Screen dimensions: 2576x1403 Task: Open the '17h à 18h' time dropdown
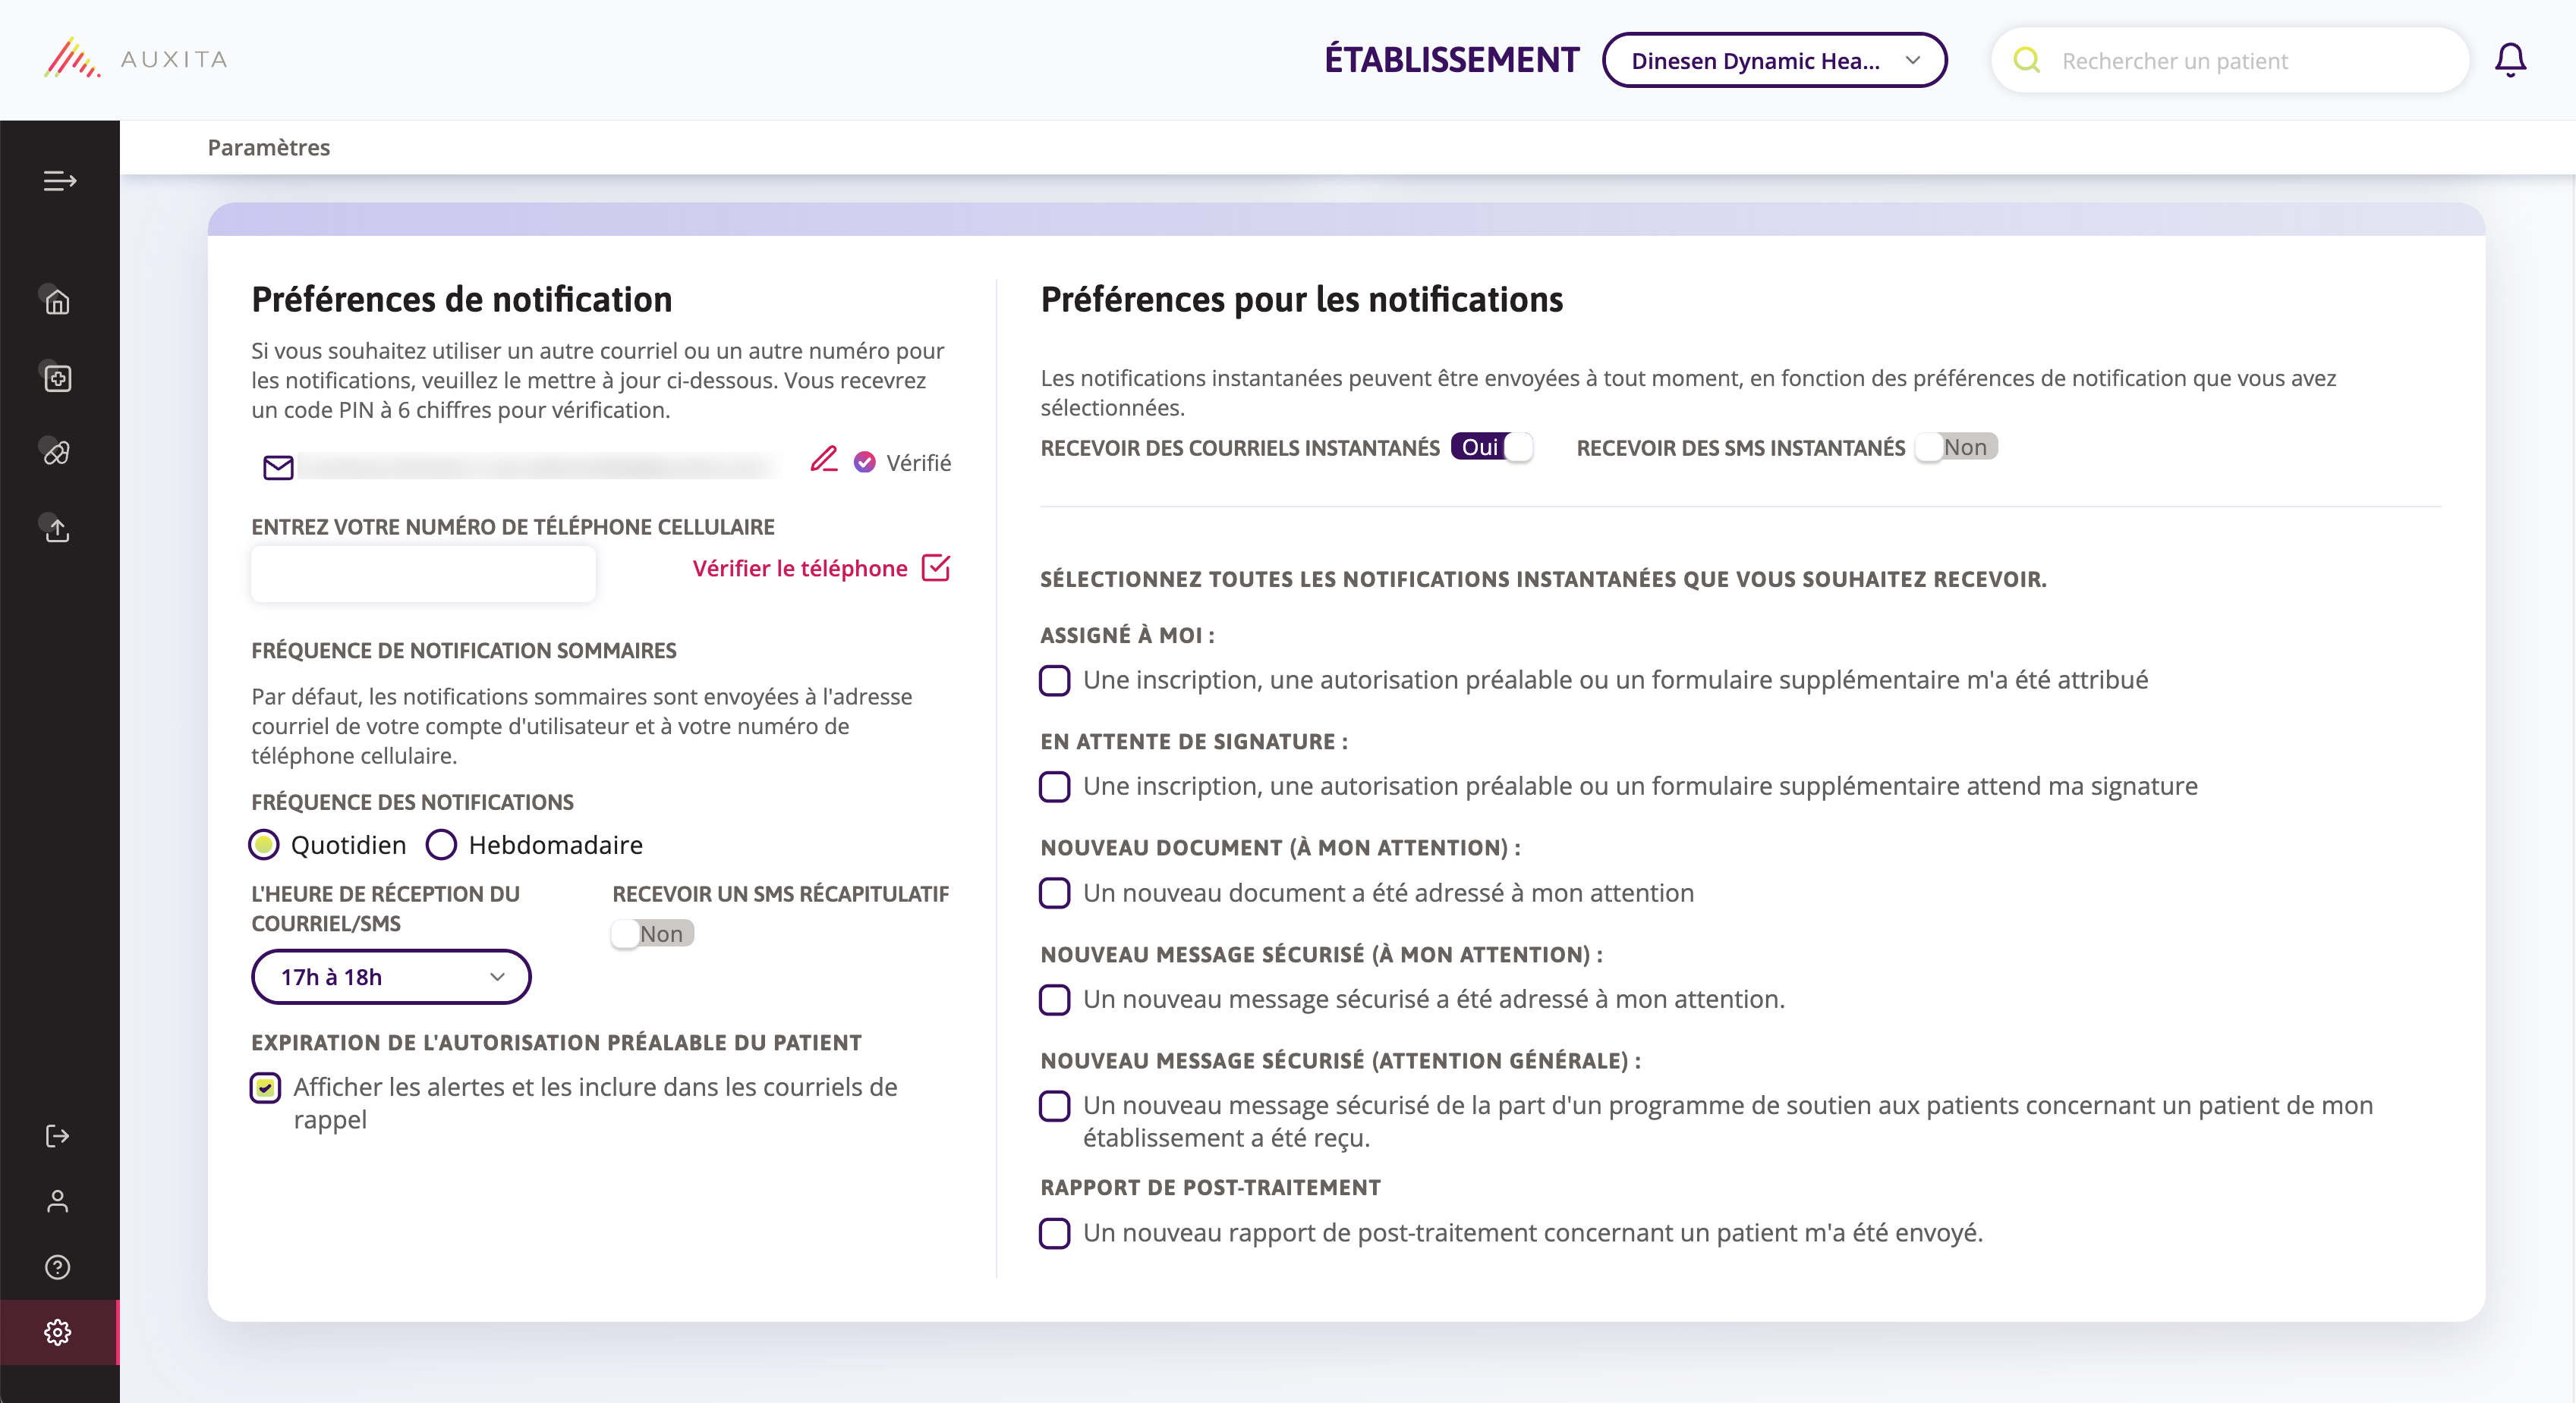[x=390, y=976]
